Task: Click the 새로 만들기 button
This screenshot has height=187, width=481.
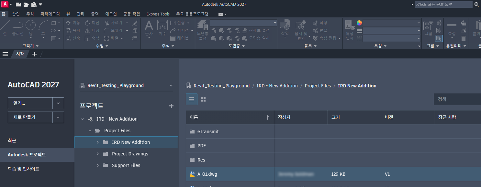Action: [x=30, y=117]
